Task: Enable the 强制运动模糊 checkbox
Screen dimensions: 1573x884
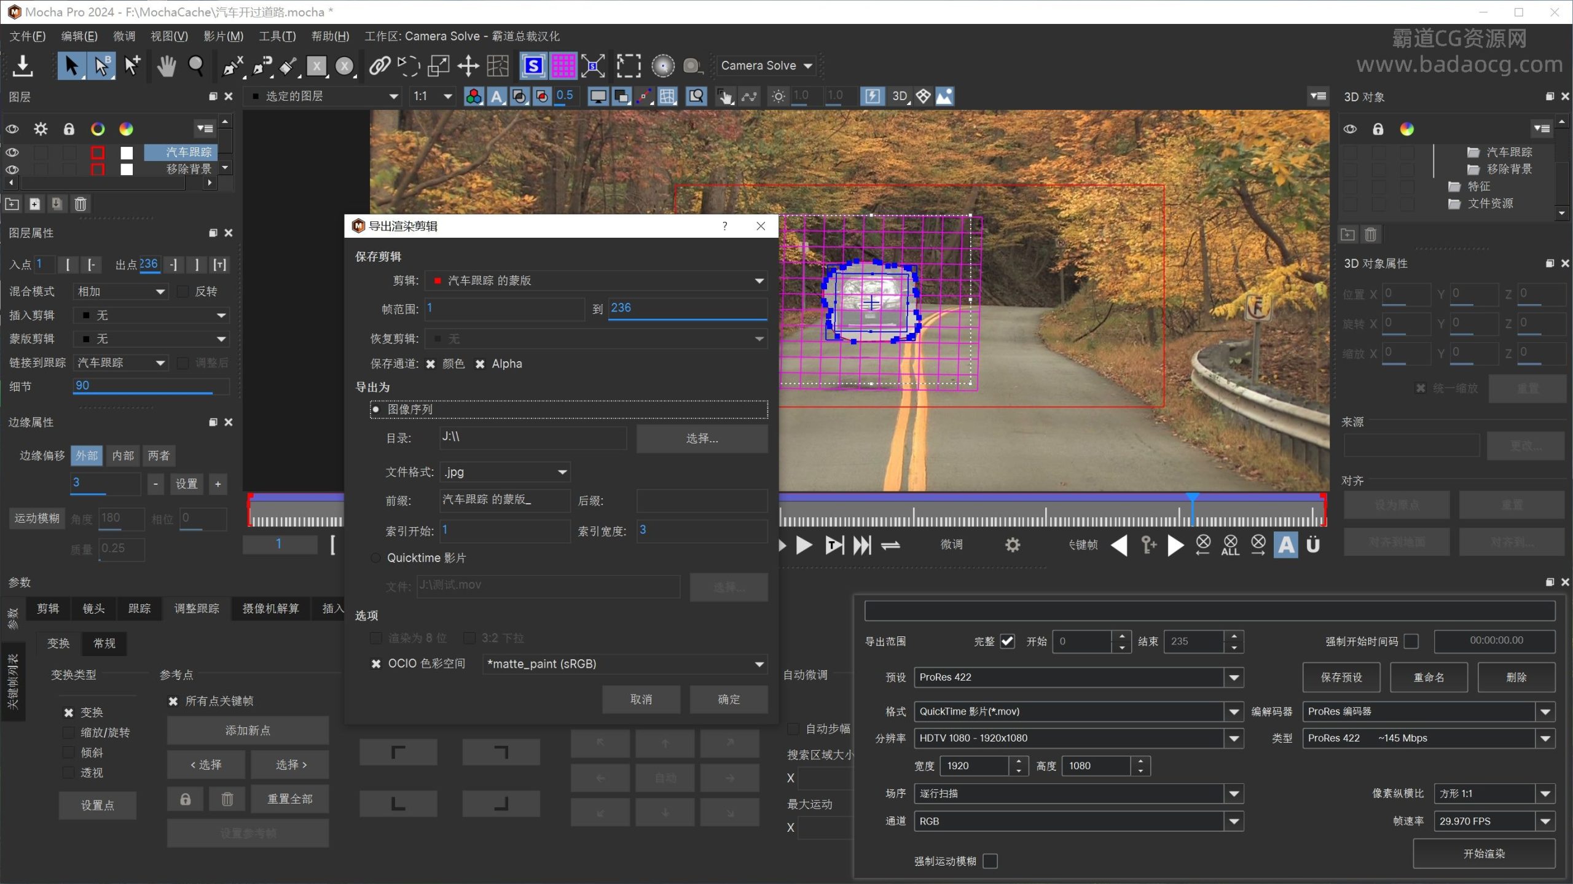Action: click(x=990, y=862)
